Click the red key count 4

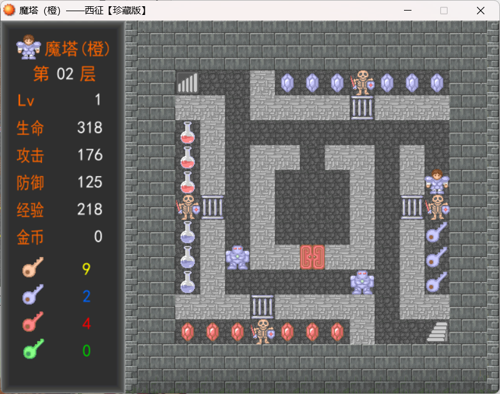pos(87,323)
